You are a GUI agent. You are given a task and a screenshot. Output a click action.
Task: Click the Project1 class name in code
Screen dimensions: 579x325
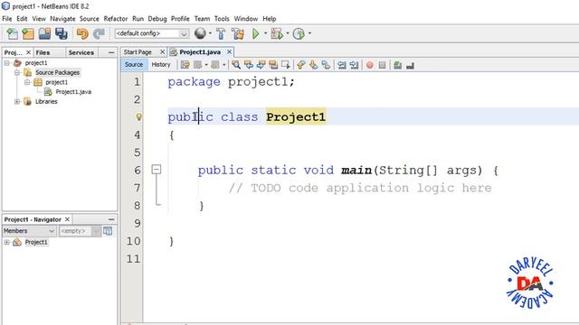[296, 116]
